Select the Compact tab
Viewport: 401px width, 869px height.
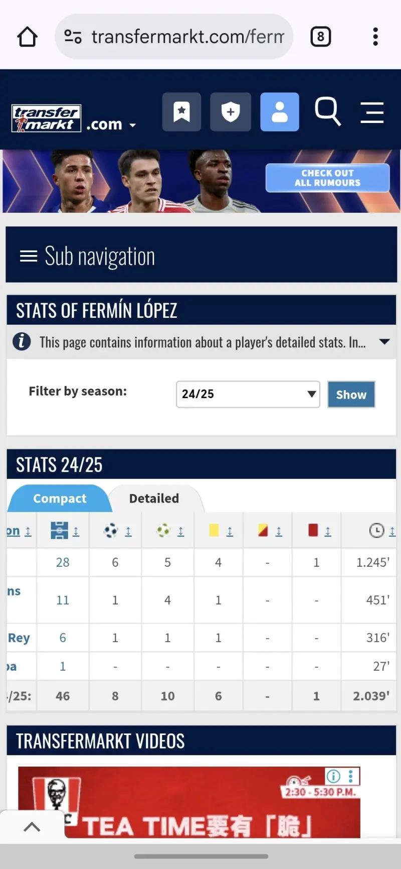point(60,499)
